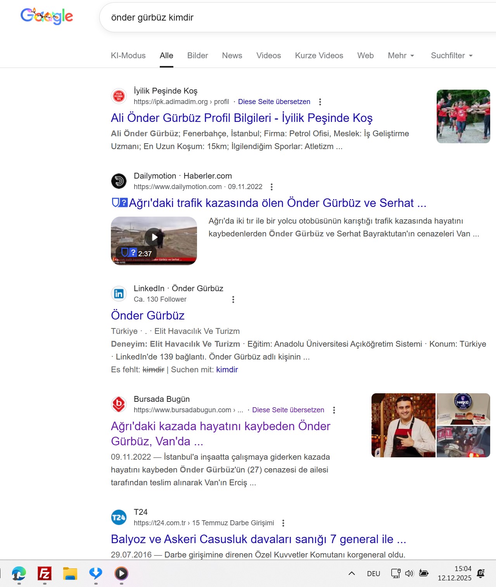This screenshot has width=496, height=587.
Task: Expand the Mehr dropdown
Action: pyautogui.click(x=401, y=56)
